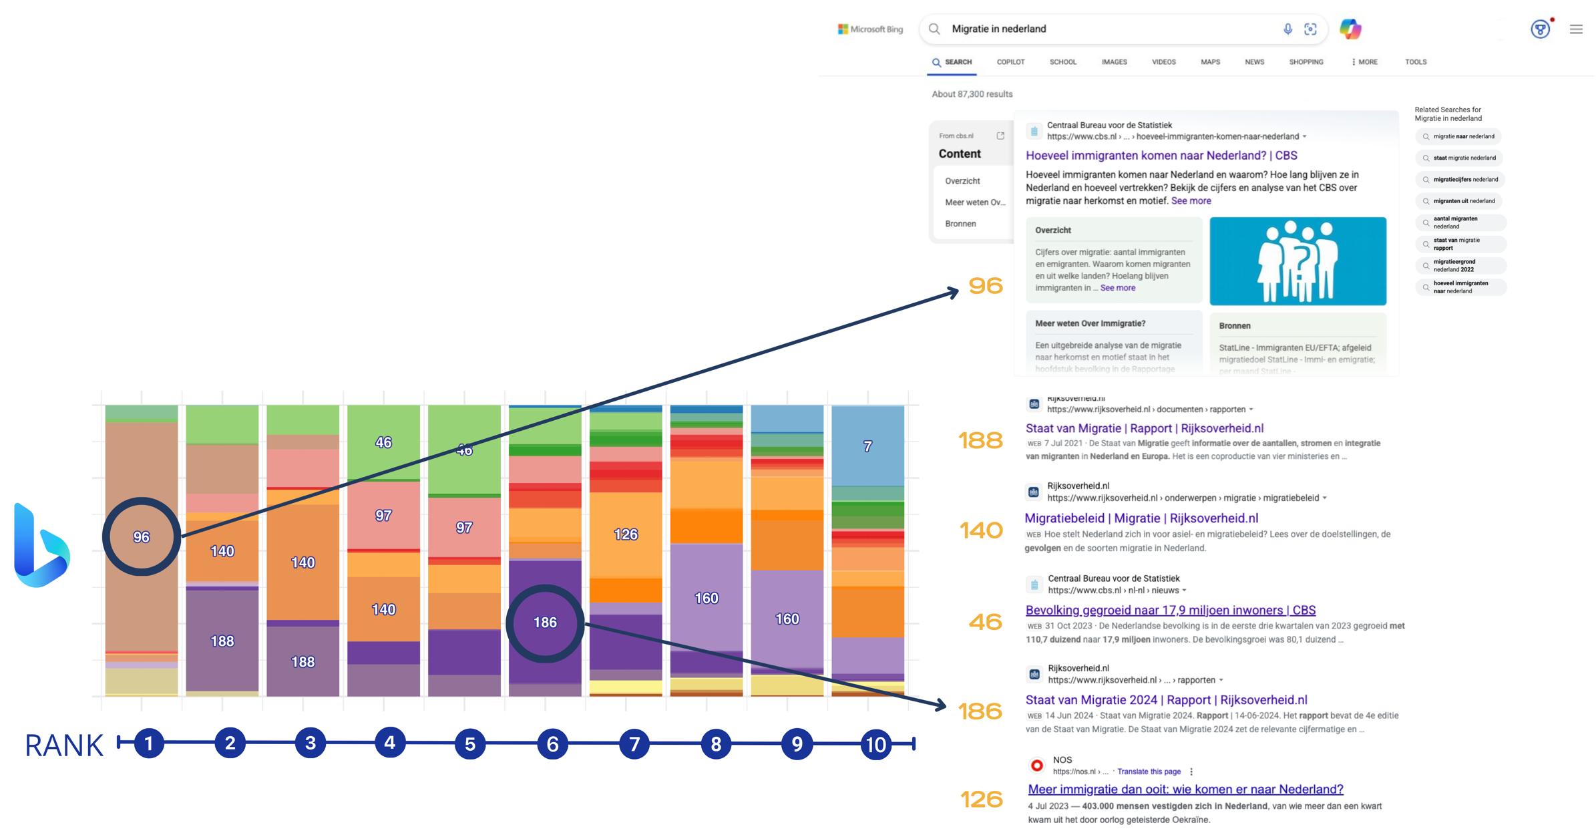Click the NOS result three-dot options icon
The height and width of the screenshot is (835, 1596).
[x=1191, y=772]
